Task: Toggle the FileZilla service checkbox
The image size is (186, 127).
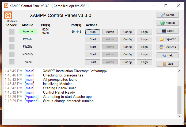Action: point(12,47)
